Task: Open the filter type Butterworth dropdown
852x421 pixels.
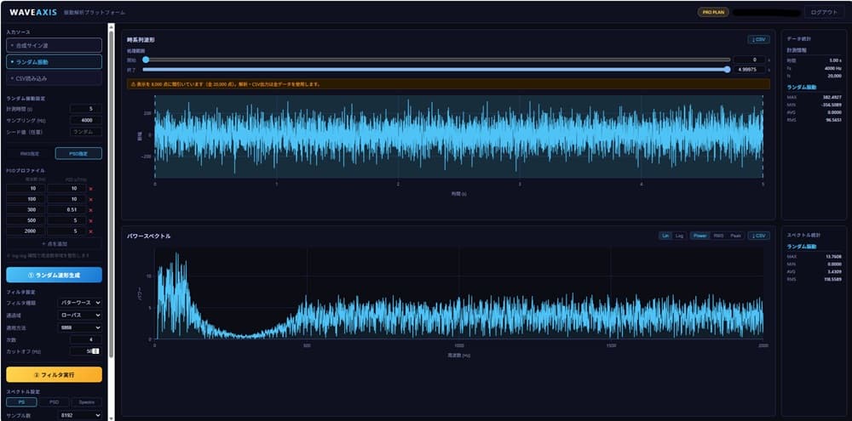Action: [80, 302]
